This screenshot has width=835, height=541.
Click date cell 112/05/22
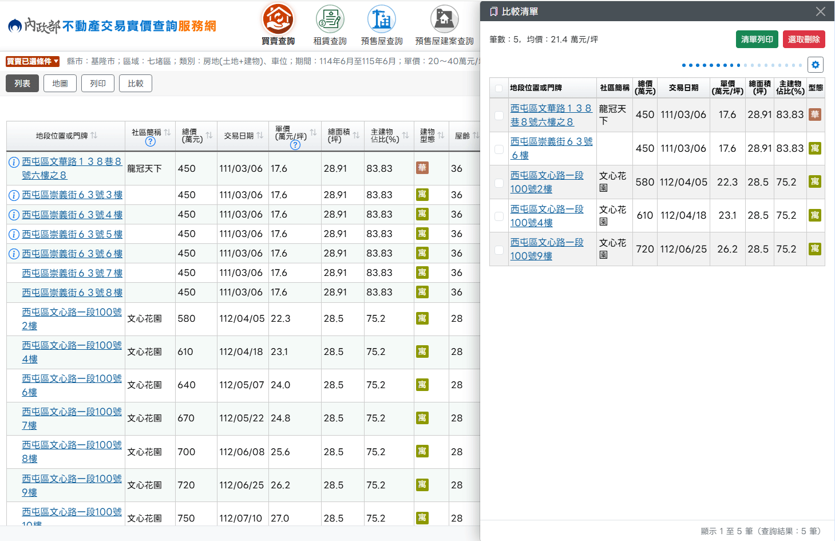point(242,418)
